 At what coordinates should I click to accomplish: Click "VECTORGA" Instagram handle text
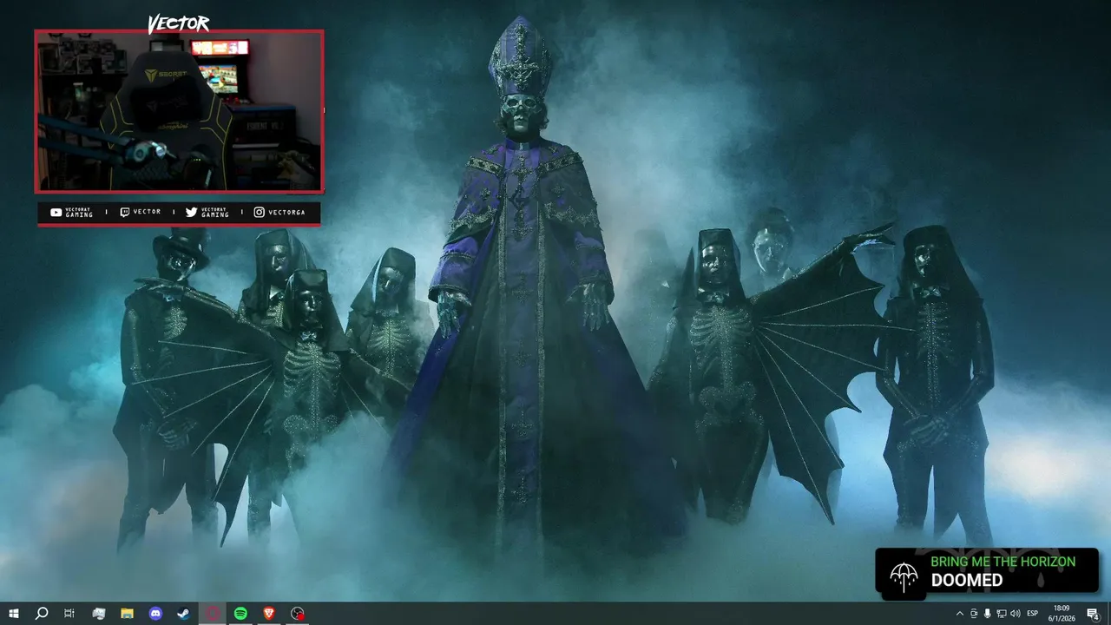coord(286,213)
